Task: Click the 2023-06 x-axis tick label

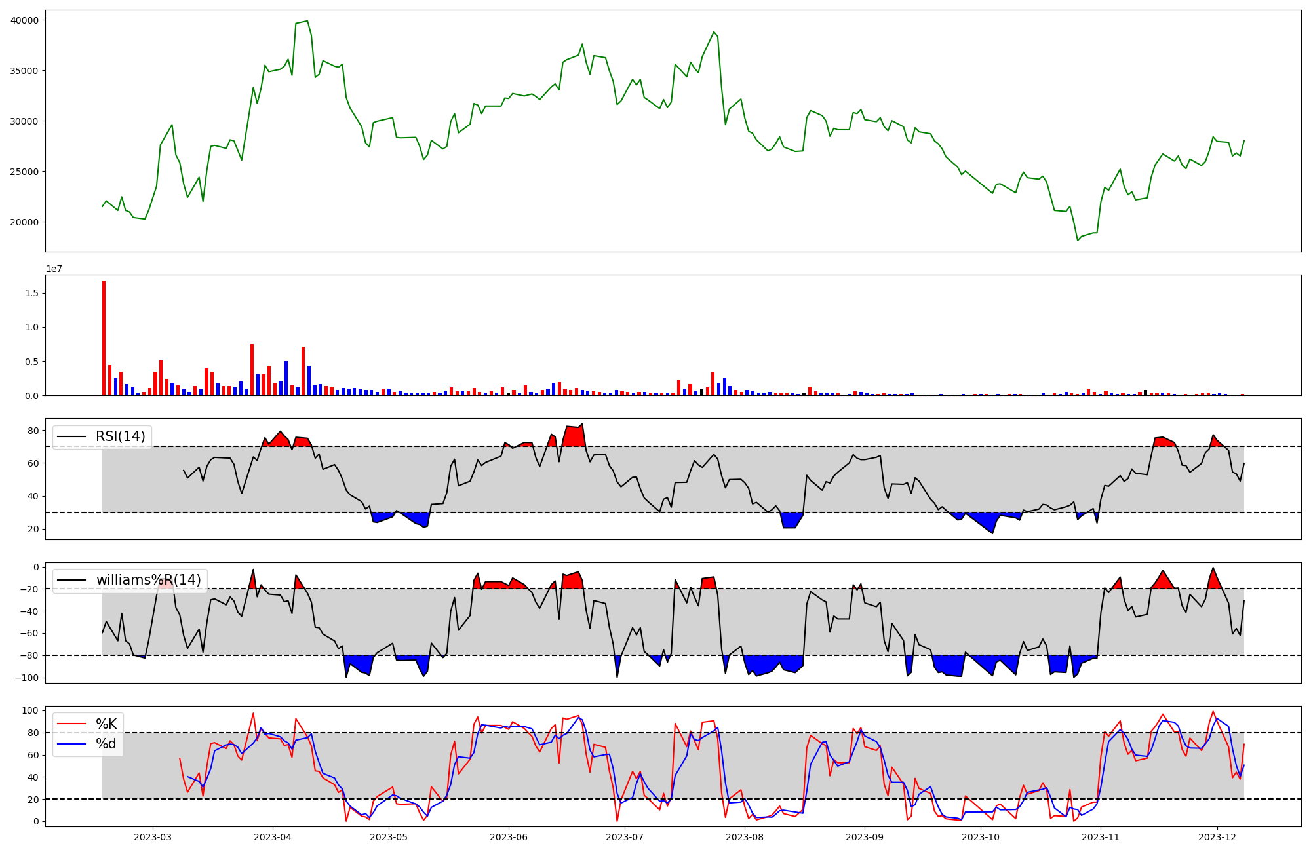Action: coord(509,837)
